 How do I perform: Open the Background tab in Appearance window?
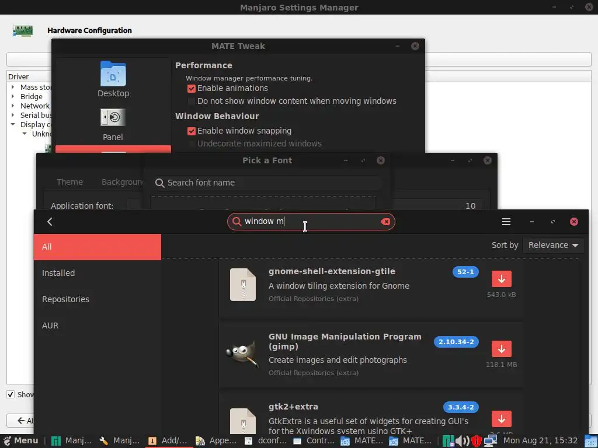click(x=122, y=182)
